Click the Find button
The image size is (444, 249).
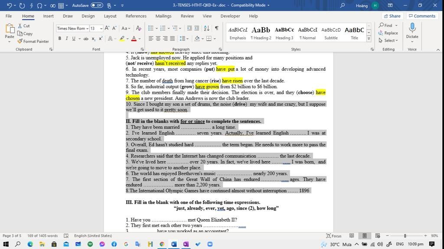386,26
